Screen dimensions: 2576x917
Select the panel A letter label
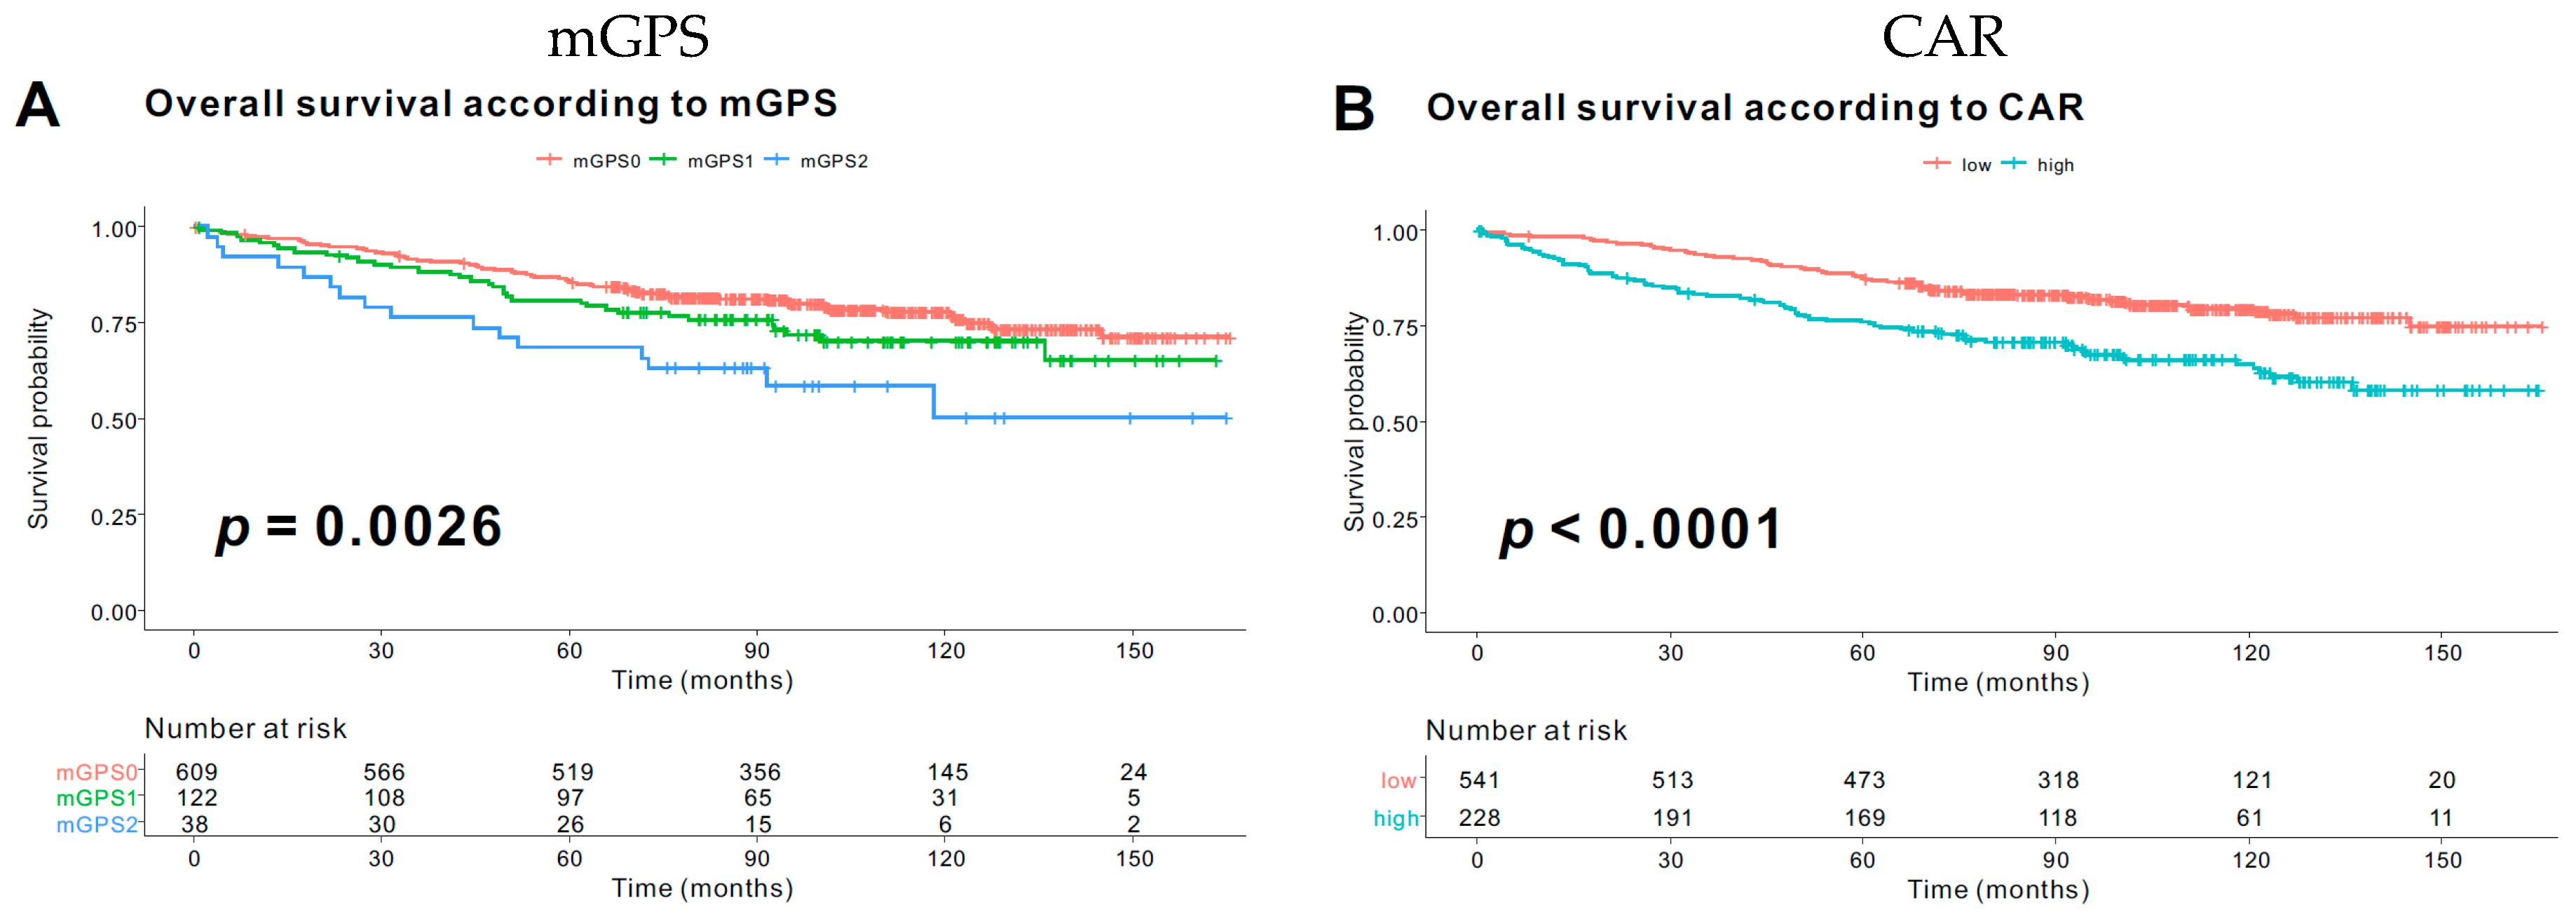tap(38, 105)
